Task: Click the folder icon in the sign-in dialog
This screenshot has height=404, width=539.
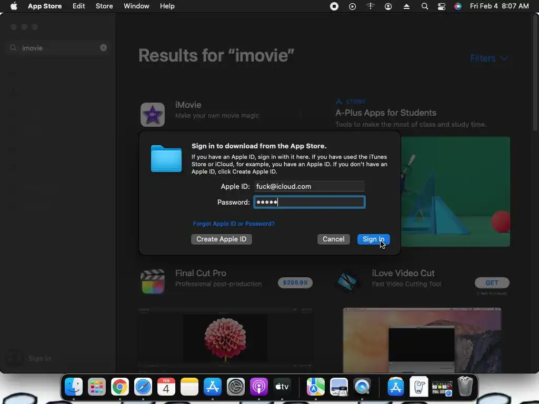Action: click(166, 158)
